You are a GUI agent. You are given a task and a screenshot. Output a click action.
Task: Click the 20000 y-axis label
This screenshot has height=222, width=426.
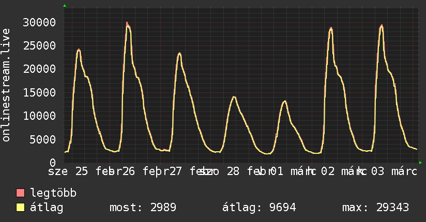[x=39, y=69]
